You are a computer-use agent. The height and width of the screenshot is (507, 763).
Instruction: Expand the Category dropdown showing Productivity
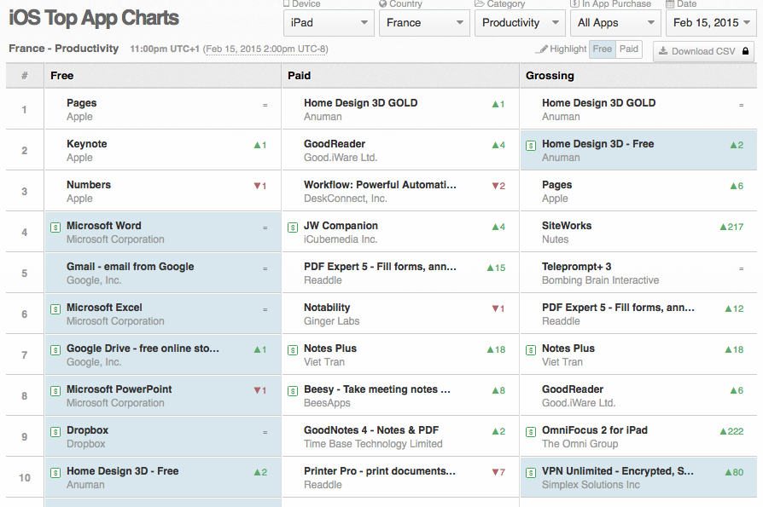coord(520,23)
